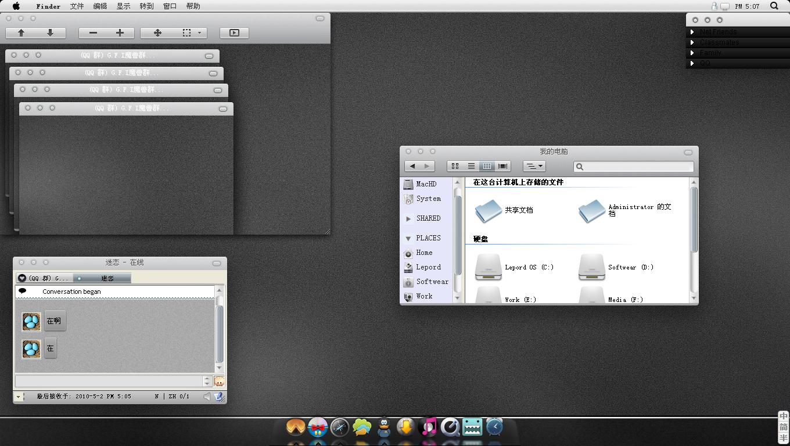Switch to the (QQ 群) G... chat tab
Image resolution: width=790 pixels, height=446 pixels.
(x=43, y=278)
